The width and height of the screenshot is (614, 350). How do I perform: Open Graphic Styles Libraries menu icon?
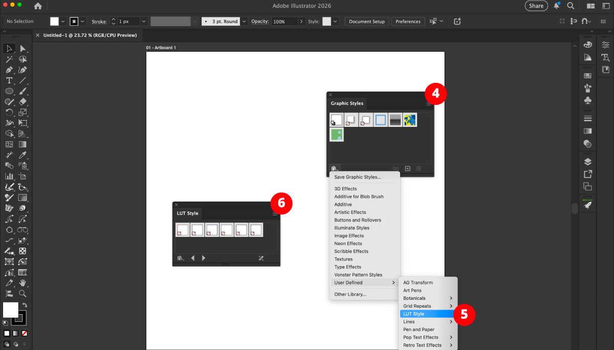point(335,168)
